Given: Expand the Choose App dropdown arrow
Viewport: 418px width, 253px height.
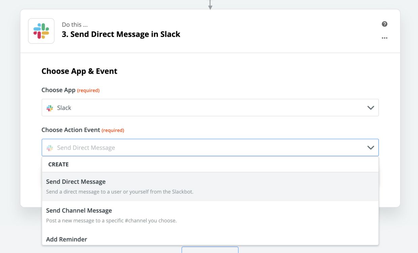Looking at the screenshot, I should click(370, 108).
